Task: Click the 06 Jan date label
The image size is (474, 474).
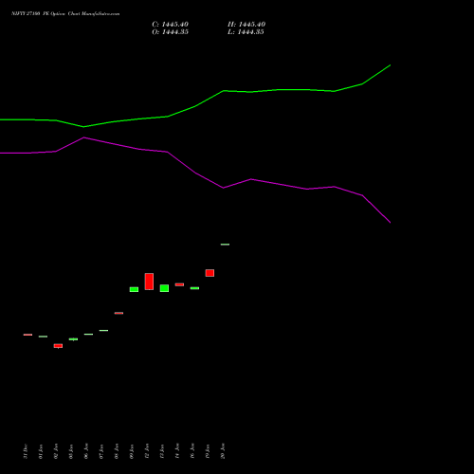Action: [x=86, y=451]
